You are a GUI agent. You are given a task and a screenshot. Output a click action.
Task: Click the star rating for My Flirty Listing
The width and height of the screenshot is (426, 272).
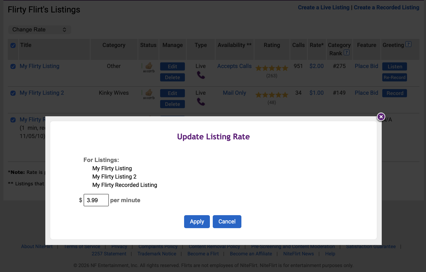pyautogui.click(x=272, y=68)
